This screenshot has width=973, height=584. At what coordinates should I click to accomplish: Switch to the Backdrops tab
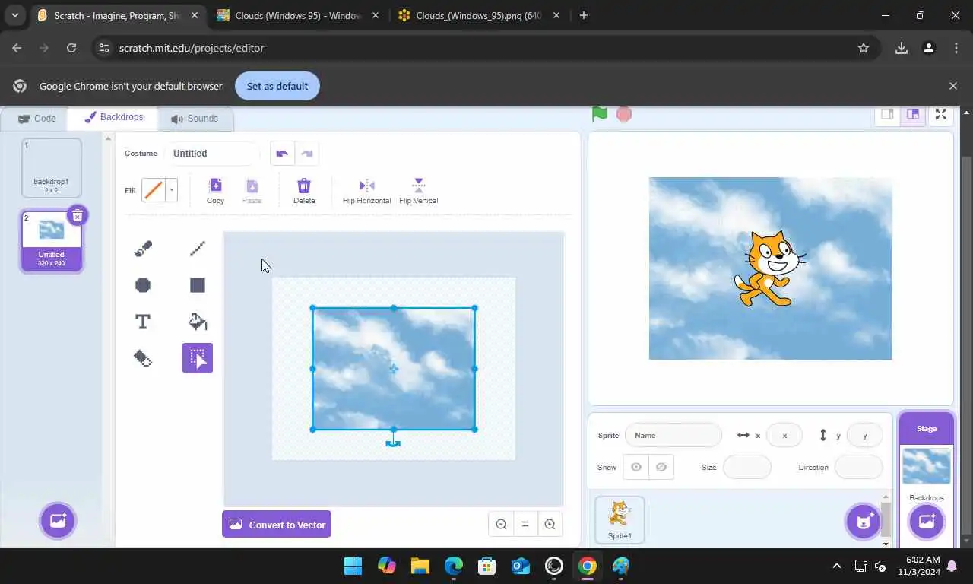[x=113, y=118]
